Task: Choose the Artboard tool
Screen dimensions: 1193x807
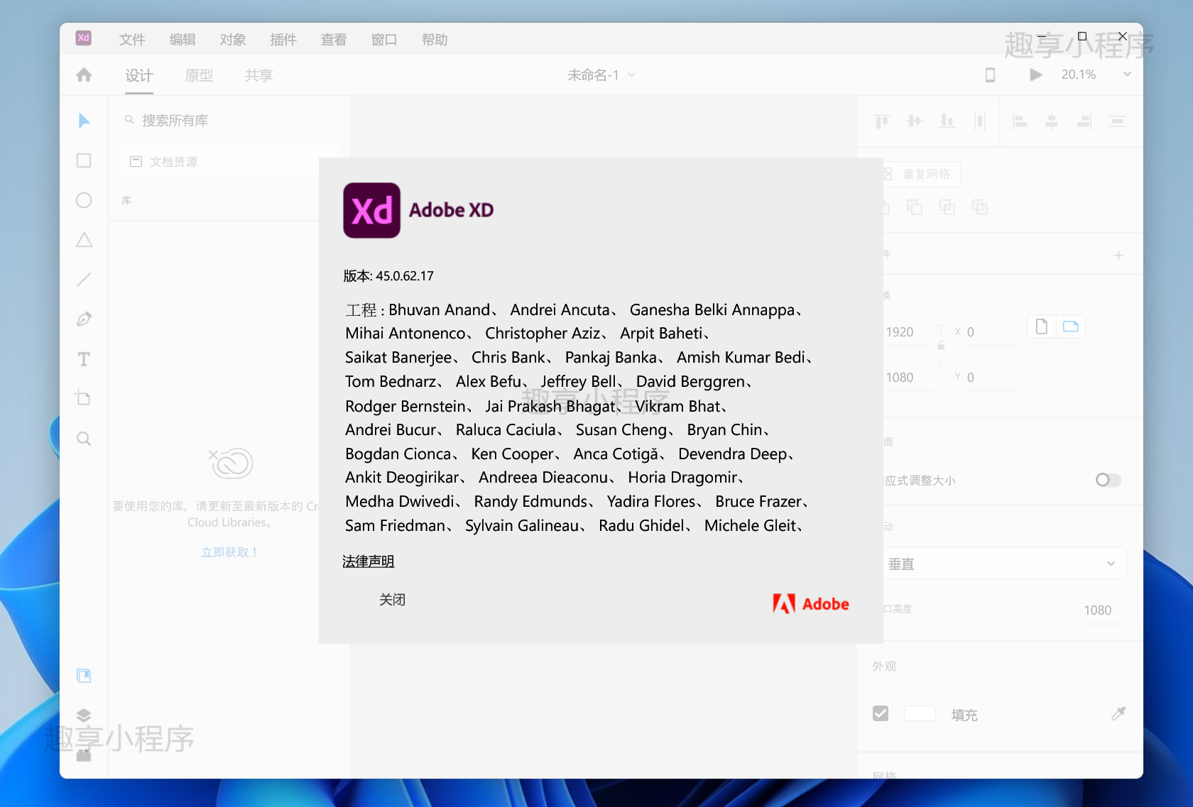Action: tap(84, 397)
